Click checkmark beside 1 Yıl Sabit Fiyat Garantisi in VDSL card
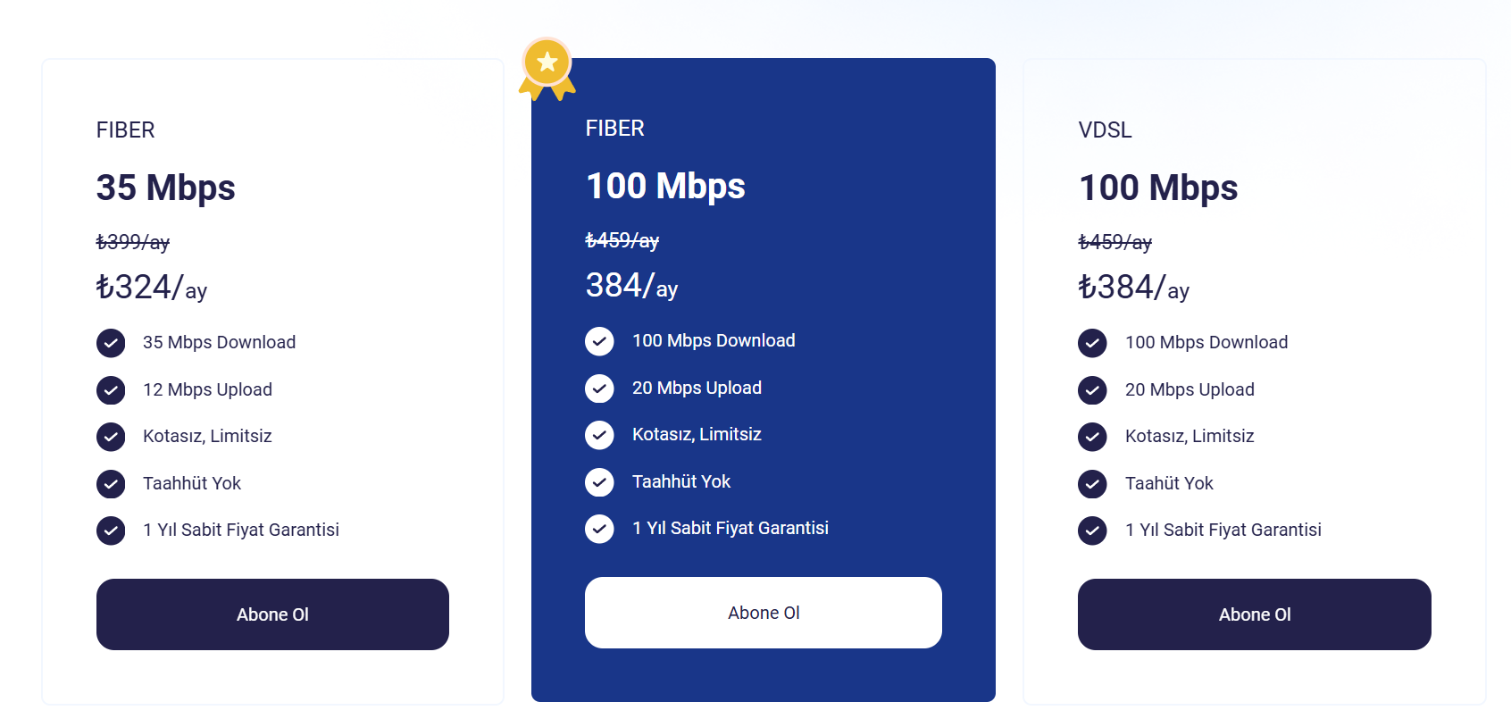Screen dimensions: 1511x727 [x=1092, y=531]
